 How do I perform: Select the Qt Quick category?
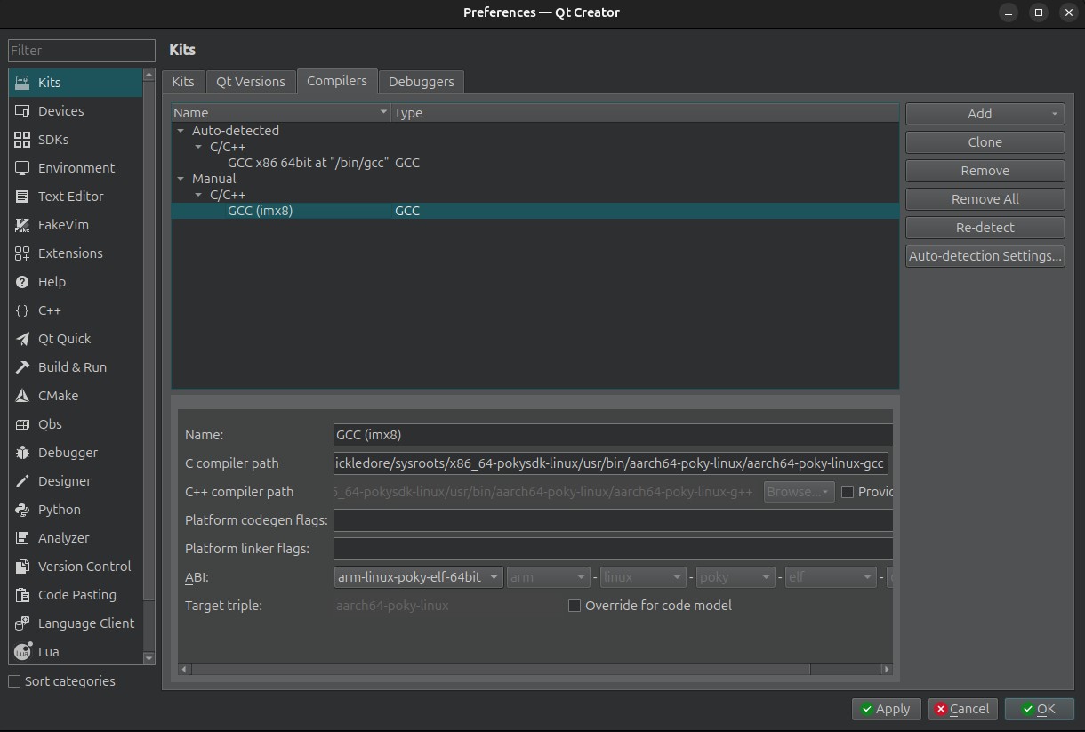66,338
